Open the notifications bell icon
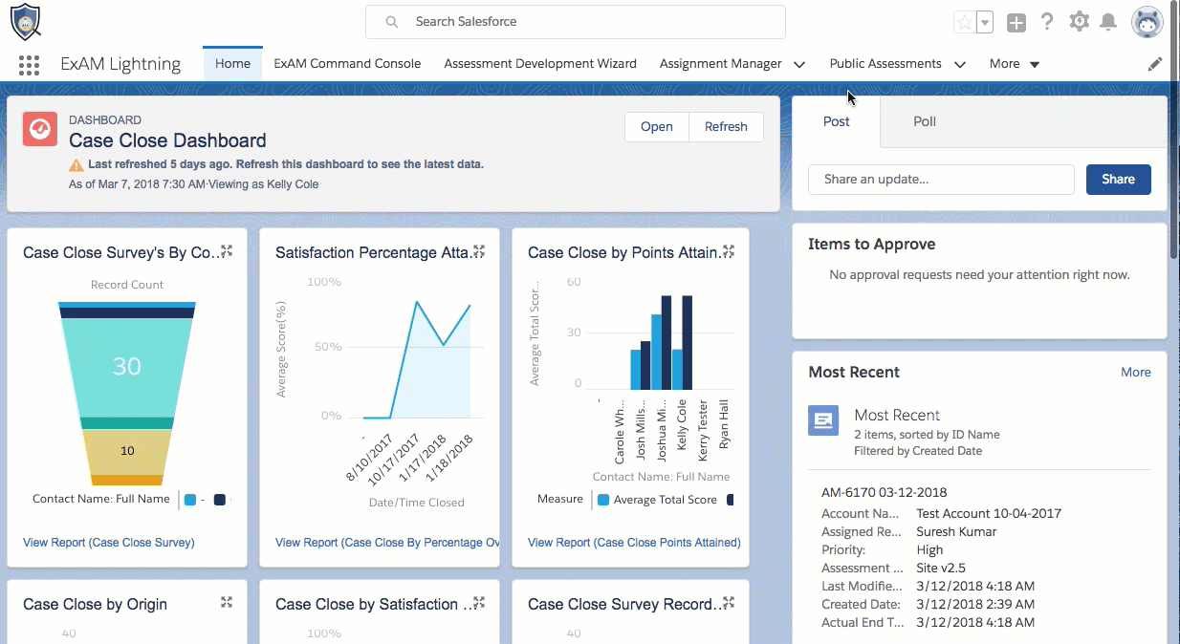 (x=1109, y=22)
